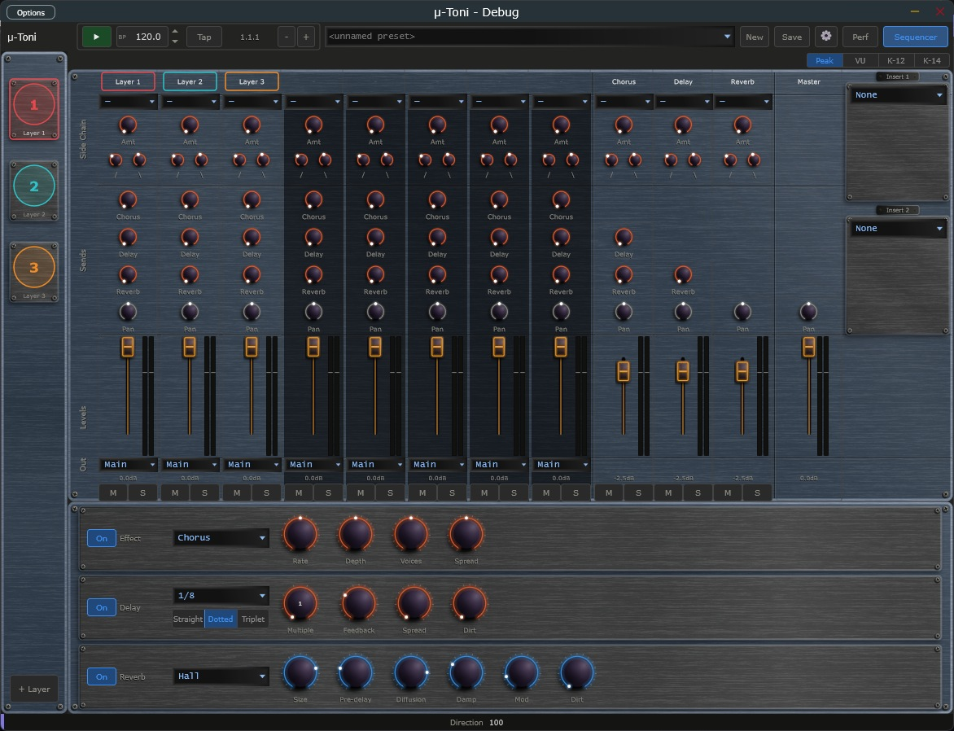Open the Chorus effect type dropdown
Viewport: 954px width, 731px height.
221,538
